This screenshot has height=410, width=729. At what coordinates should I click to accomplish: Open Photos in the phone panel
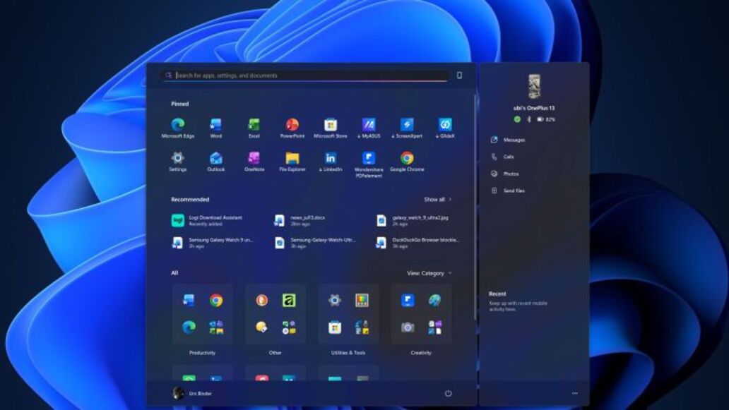(x=505, y=174)
